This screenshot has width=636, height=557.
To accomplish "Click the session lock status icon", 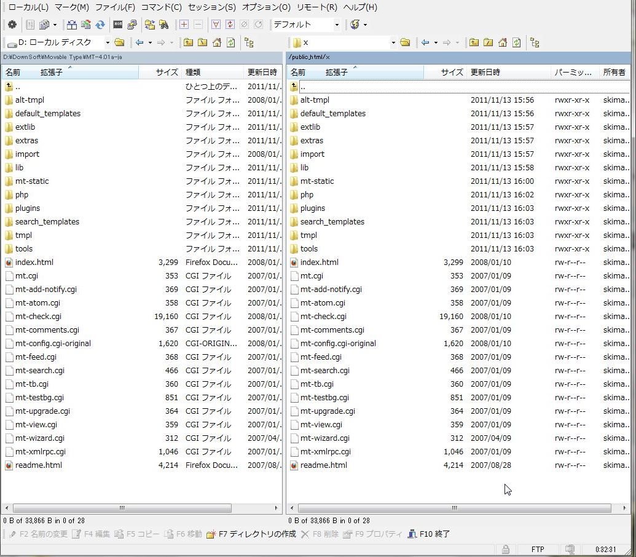I will pos(505,549).
